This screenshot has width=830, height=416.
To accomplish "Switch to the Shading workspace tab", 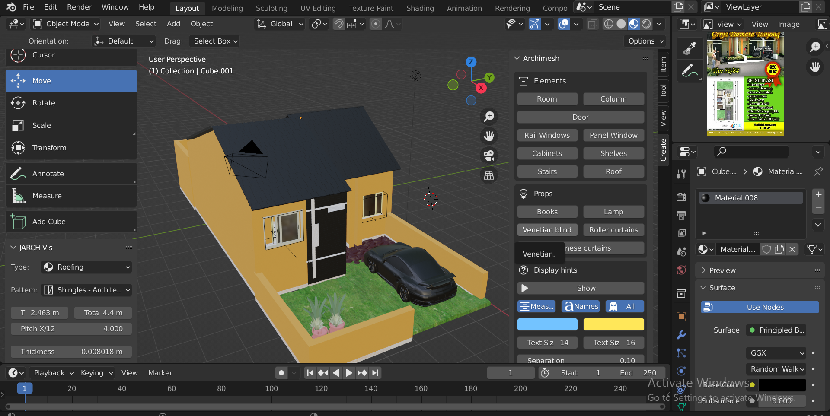I will pyautogui.click(x=420, y=8).
